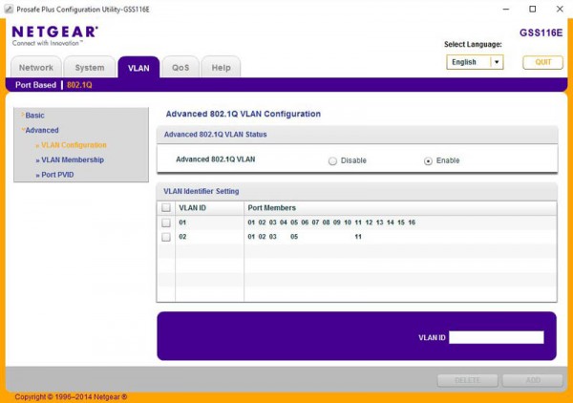Click the DELETE button
The height and width of the screenshot is (403, 573).
[x=467, y=380]
